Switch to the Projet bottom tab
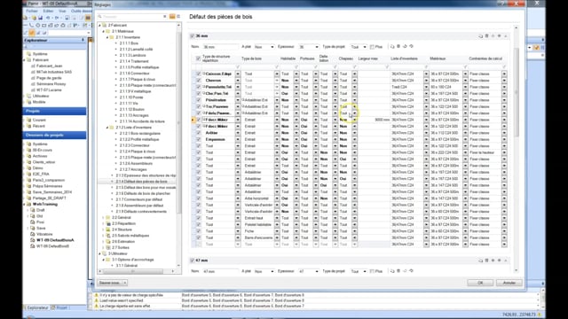 click(59, 307)
